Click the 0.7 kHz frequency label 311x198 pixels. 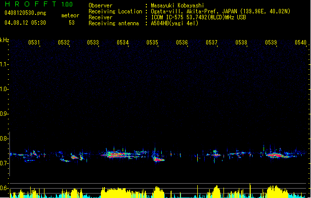[4, 163]
